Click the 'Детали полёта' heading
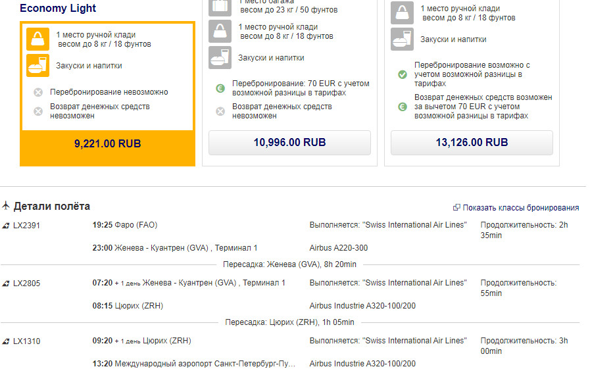The image size is (590, 371). 52,206
